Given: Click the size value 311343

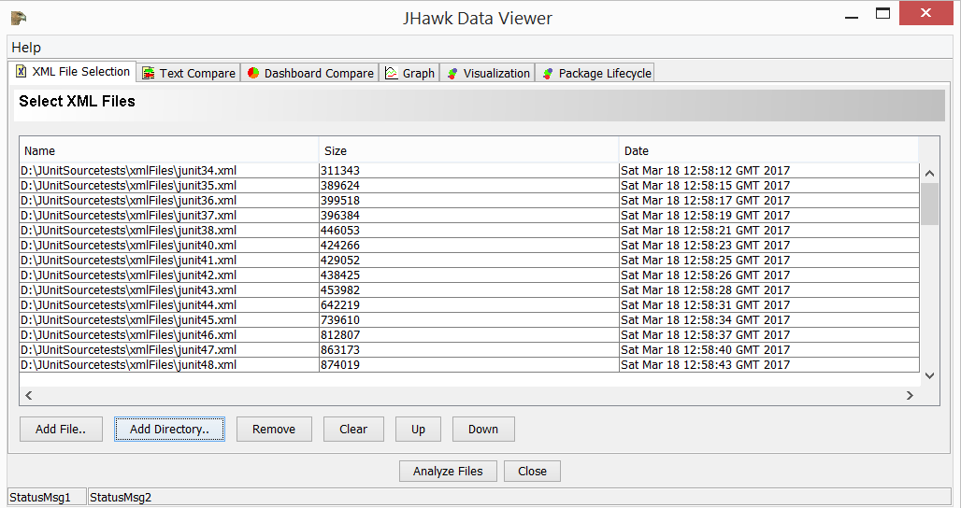Looking at the screenshot, I should coord(340,171).
